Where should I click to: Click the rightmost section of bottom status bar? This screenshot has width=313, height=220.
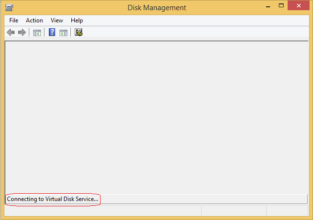[287, 210]
